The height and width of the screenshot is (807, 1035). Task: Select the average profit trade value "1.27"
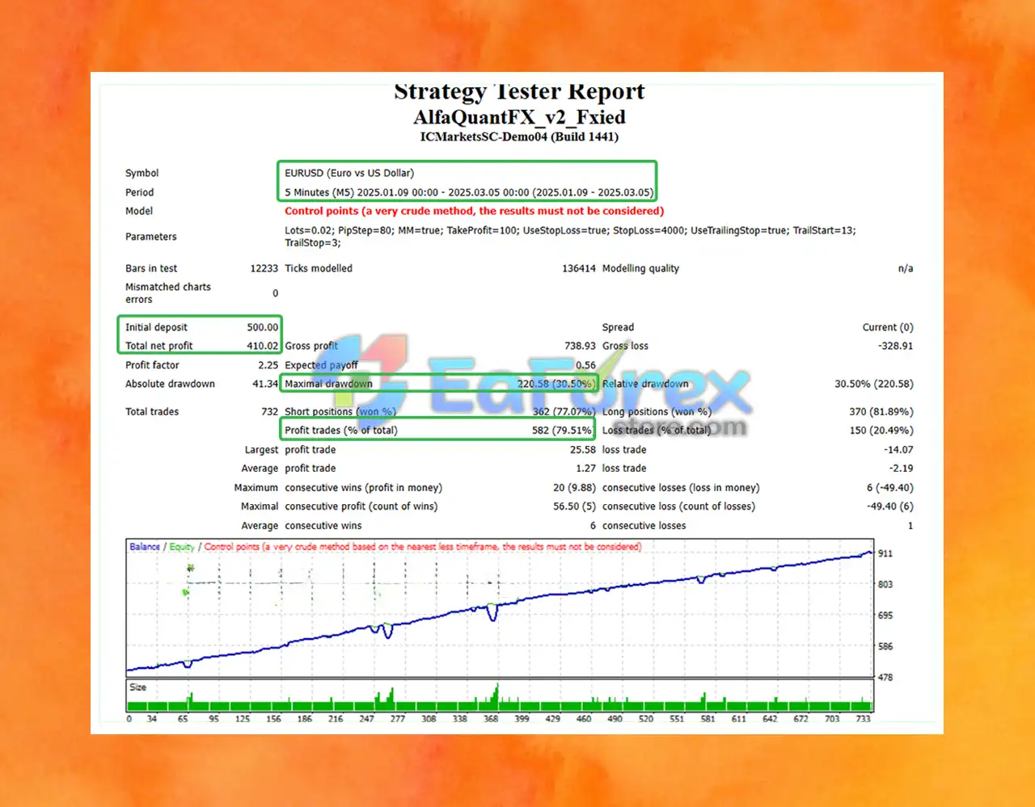(x=585, y=468)
